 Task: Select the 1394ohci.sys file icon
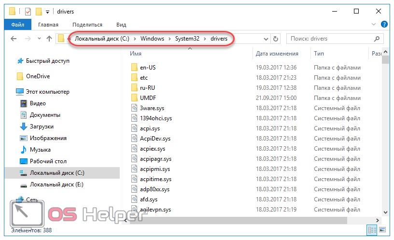(x=134, y=118)
